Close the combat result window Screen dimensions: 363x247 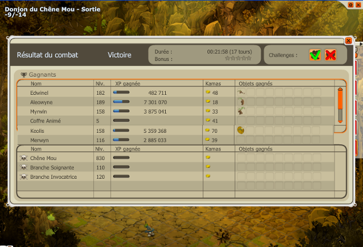[348, 41]
